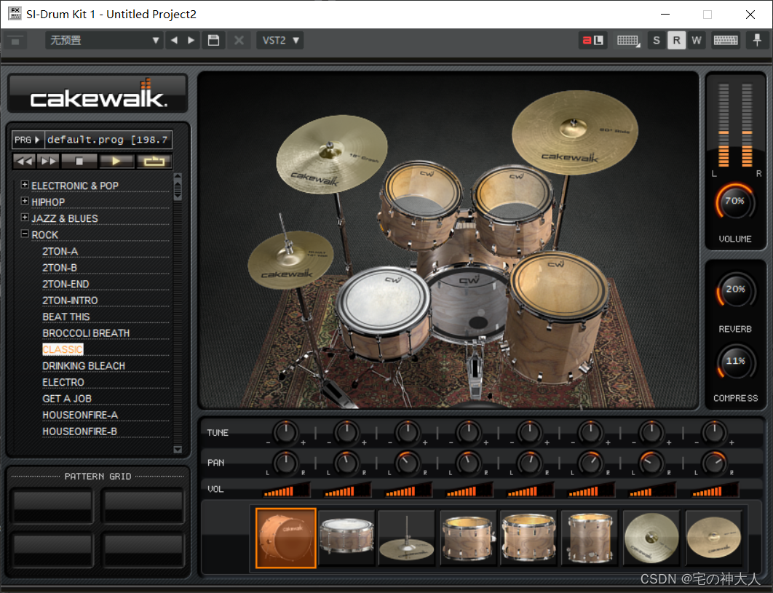Screen dimensions: 773x593
Task: Click the REVERB knob at 20%
Action: tap(736, 290)
